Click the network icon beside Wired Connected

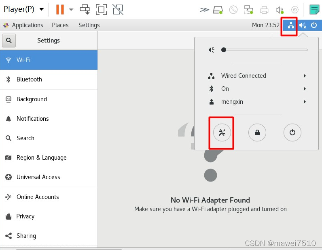point(211,76)
